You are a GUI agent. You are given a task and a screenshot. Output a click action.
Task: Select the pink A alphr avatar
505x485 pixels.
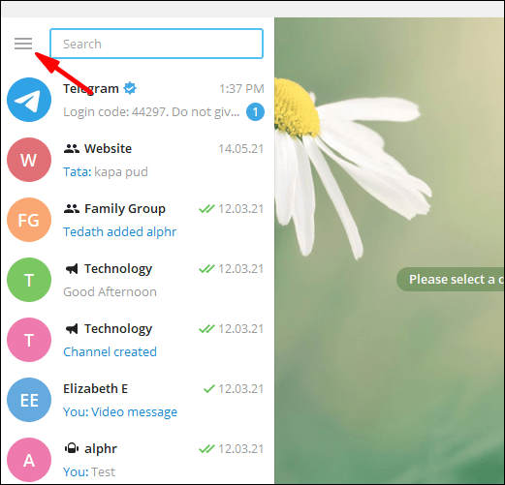29,460
